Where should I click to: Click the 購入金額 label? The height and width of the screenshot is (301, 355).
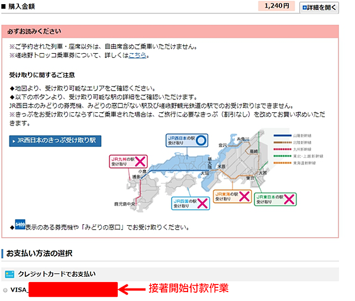pos(22,7)
